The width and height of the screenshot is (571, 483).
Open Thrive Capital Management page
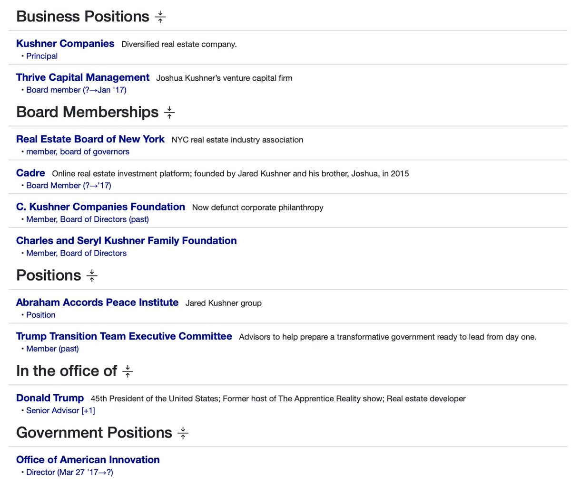(83, 77)
